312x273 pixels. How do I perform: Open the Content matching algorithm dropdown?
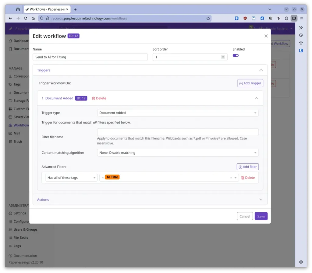click(x=178, y=153)
